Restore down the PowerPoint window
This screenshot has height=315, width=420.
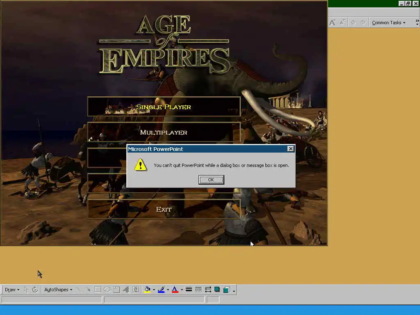(408, 3)
